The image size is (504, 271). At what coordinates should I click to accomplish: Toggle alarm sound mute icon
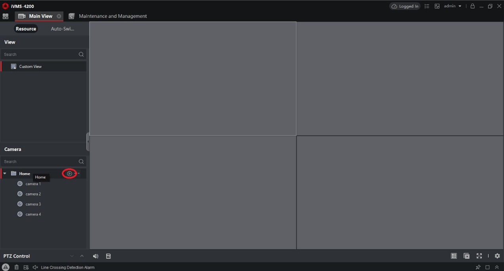tap(35, 267)
